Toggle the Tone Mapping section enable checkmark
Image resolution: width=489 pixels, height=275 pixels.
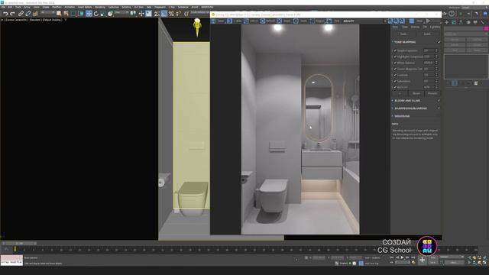[439, 42]
